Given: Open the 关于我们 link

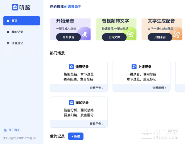Looking at the screenshot, I should (14, 130).
